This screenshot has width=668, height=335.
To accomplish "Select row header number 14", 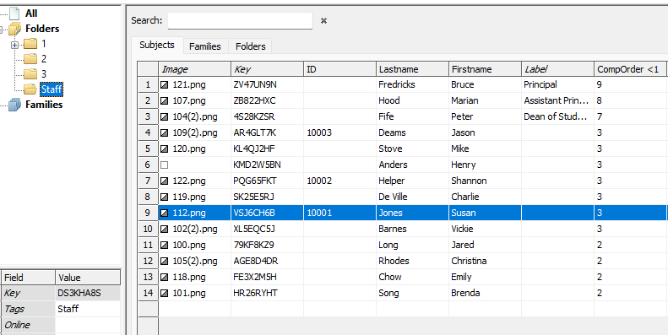I will [x=148, y=293].
